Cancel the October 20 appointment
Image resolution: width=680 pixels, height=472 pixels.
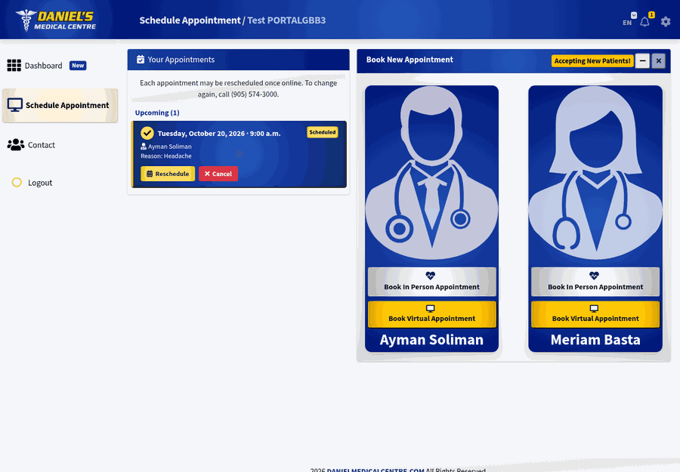(x=218, y=174)
